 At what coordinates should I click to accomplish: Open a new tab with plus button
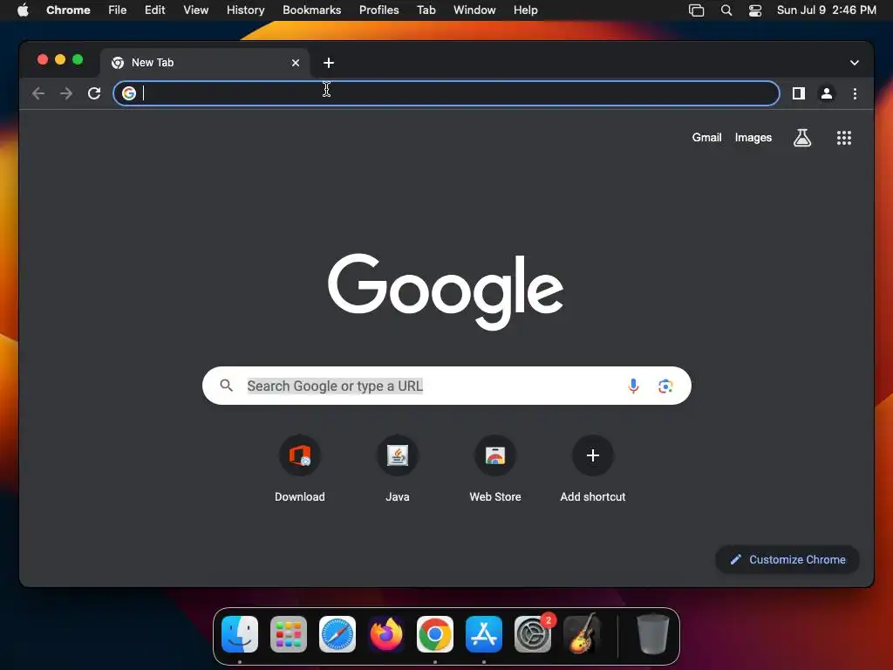tap(329, 63)
